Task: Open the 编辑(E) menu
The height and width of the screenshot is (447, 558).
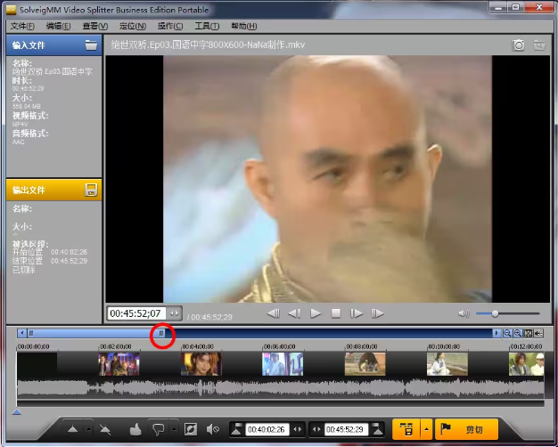Action: pos(58,26)
